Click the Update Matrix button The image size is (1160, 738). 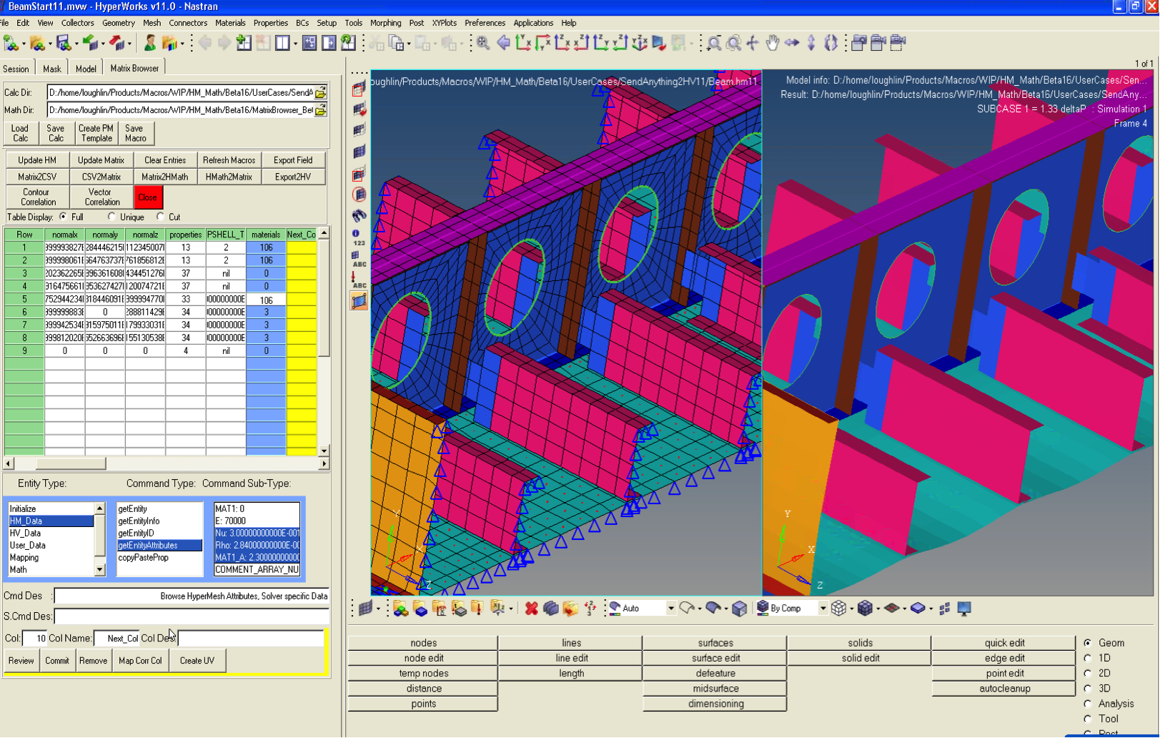coord(101,160)
